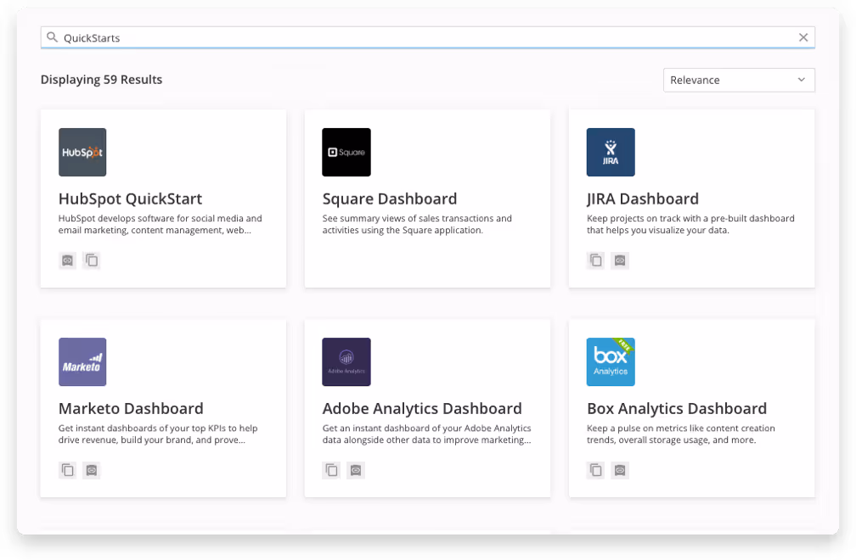Click Box description 'Keep a pulse on metrics'
The height and width of the screenshot is (560, 856).
(x=681, y=434)
